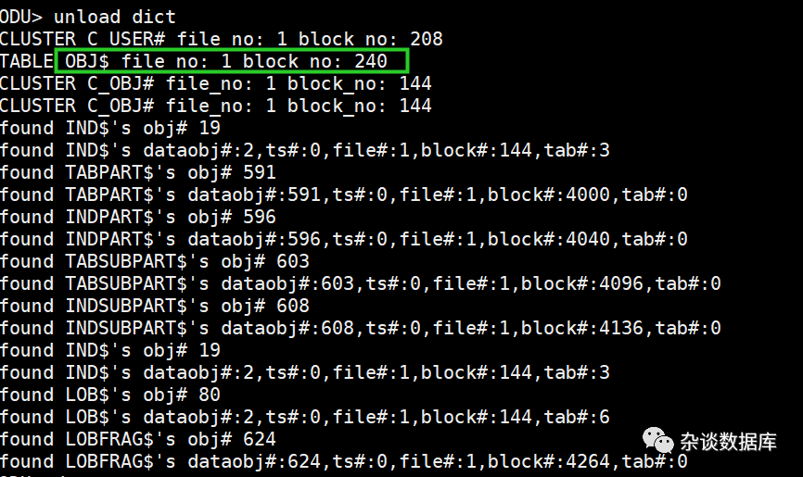This screenshot has height=477, width=803.
Task: Click the first 'found IND$'s obj# 19' line
Action: click(110, 128)
